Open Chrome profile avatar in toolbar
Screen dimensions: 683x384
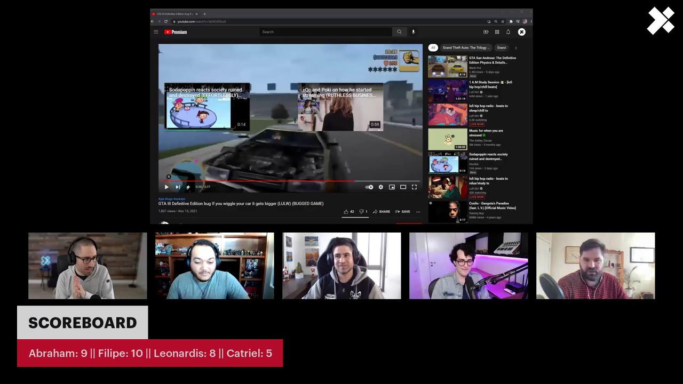[525, 21]
